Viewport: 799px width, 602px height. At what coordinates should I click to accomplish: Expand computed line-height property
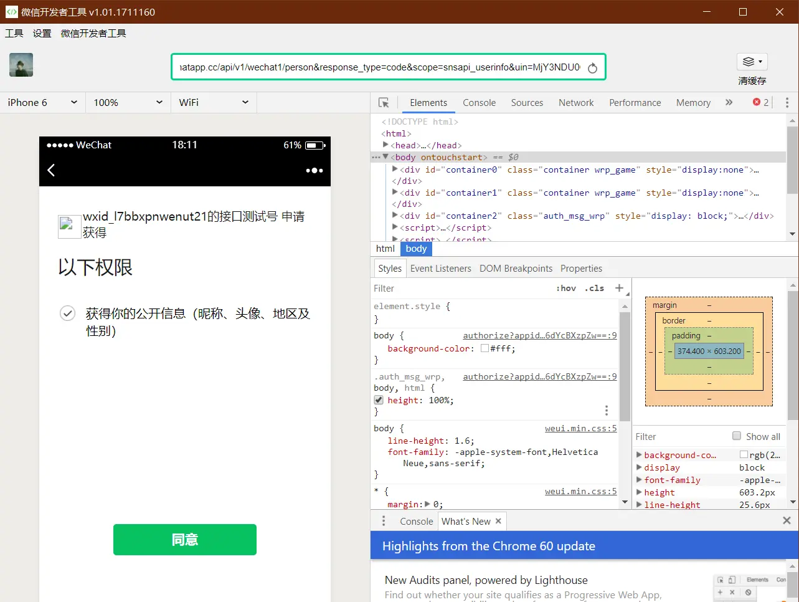tap(639, 505)
